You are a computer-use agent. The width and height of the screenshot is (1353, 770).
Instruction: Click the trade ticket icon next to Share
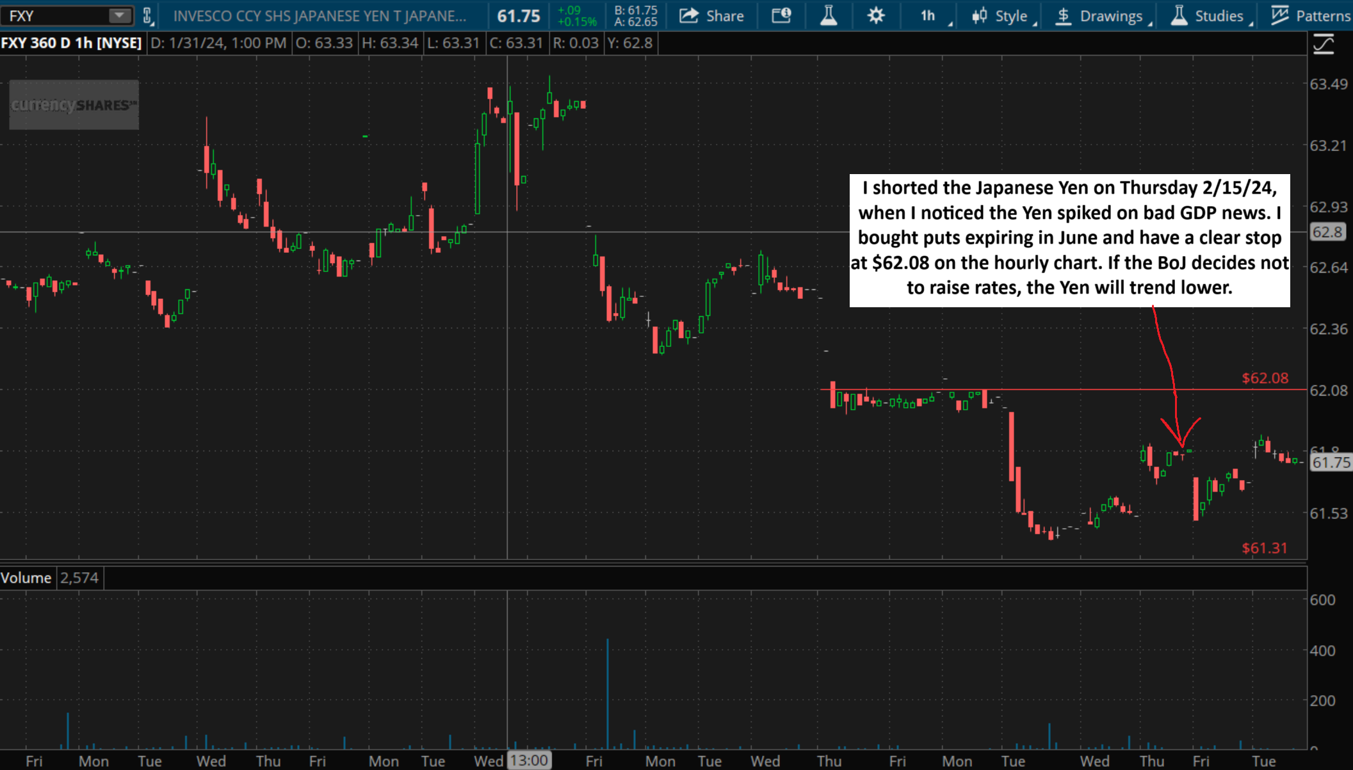[x=781, y=15]
